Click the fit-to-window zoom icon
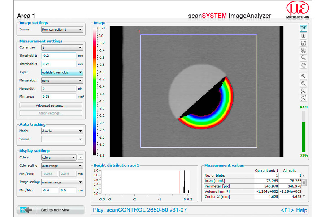The image size is (325, 217). coord(303,98)
